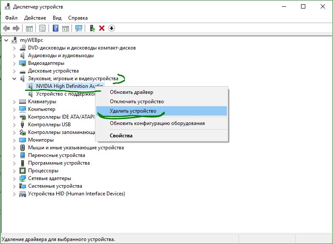Choose Удалить устройство in context menu
Viewport: 333px width, 244px height.
click(162, 111)
